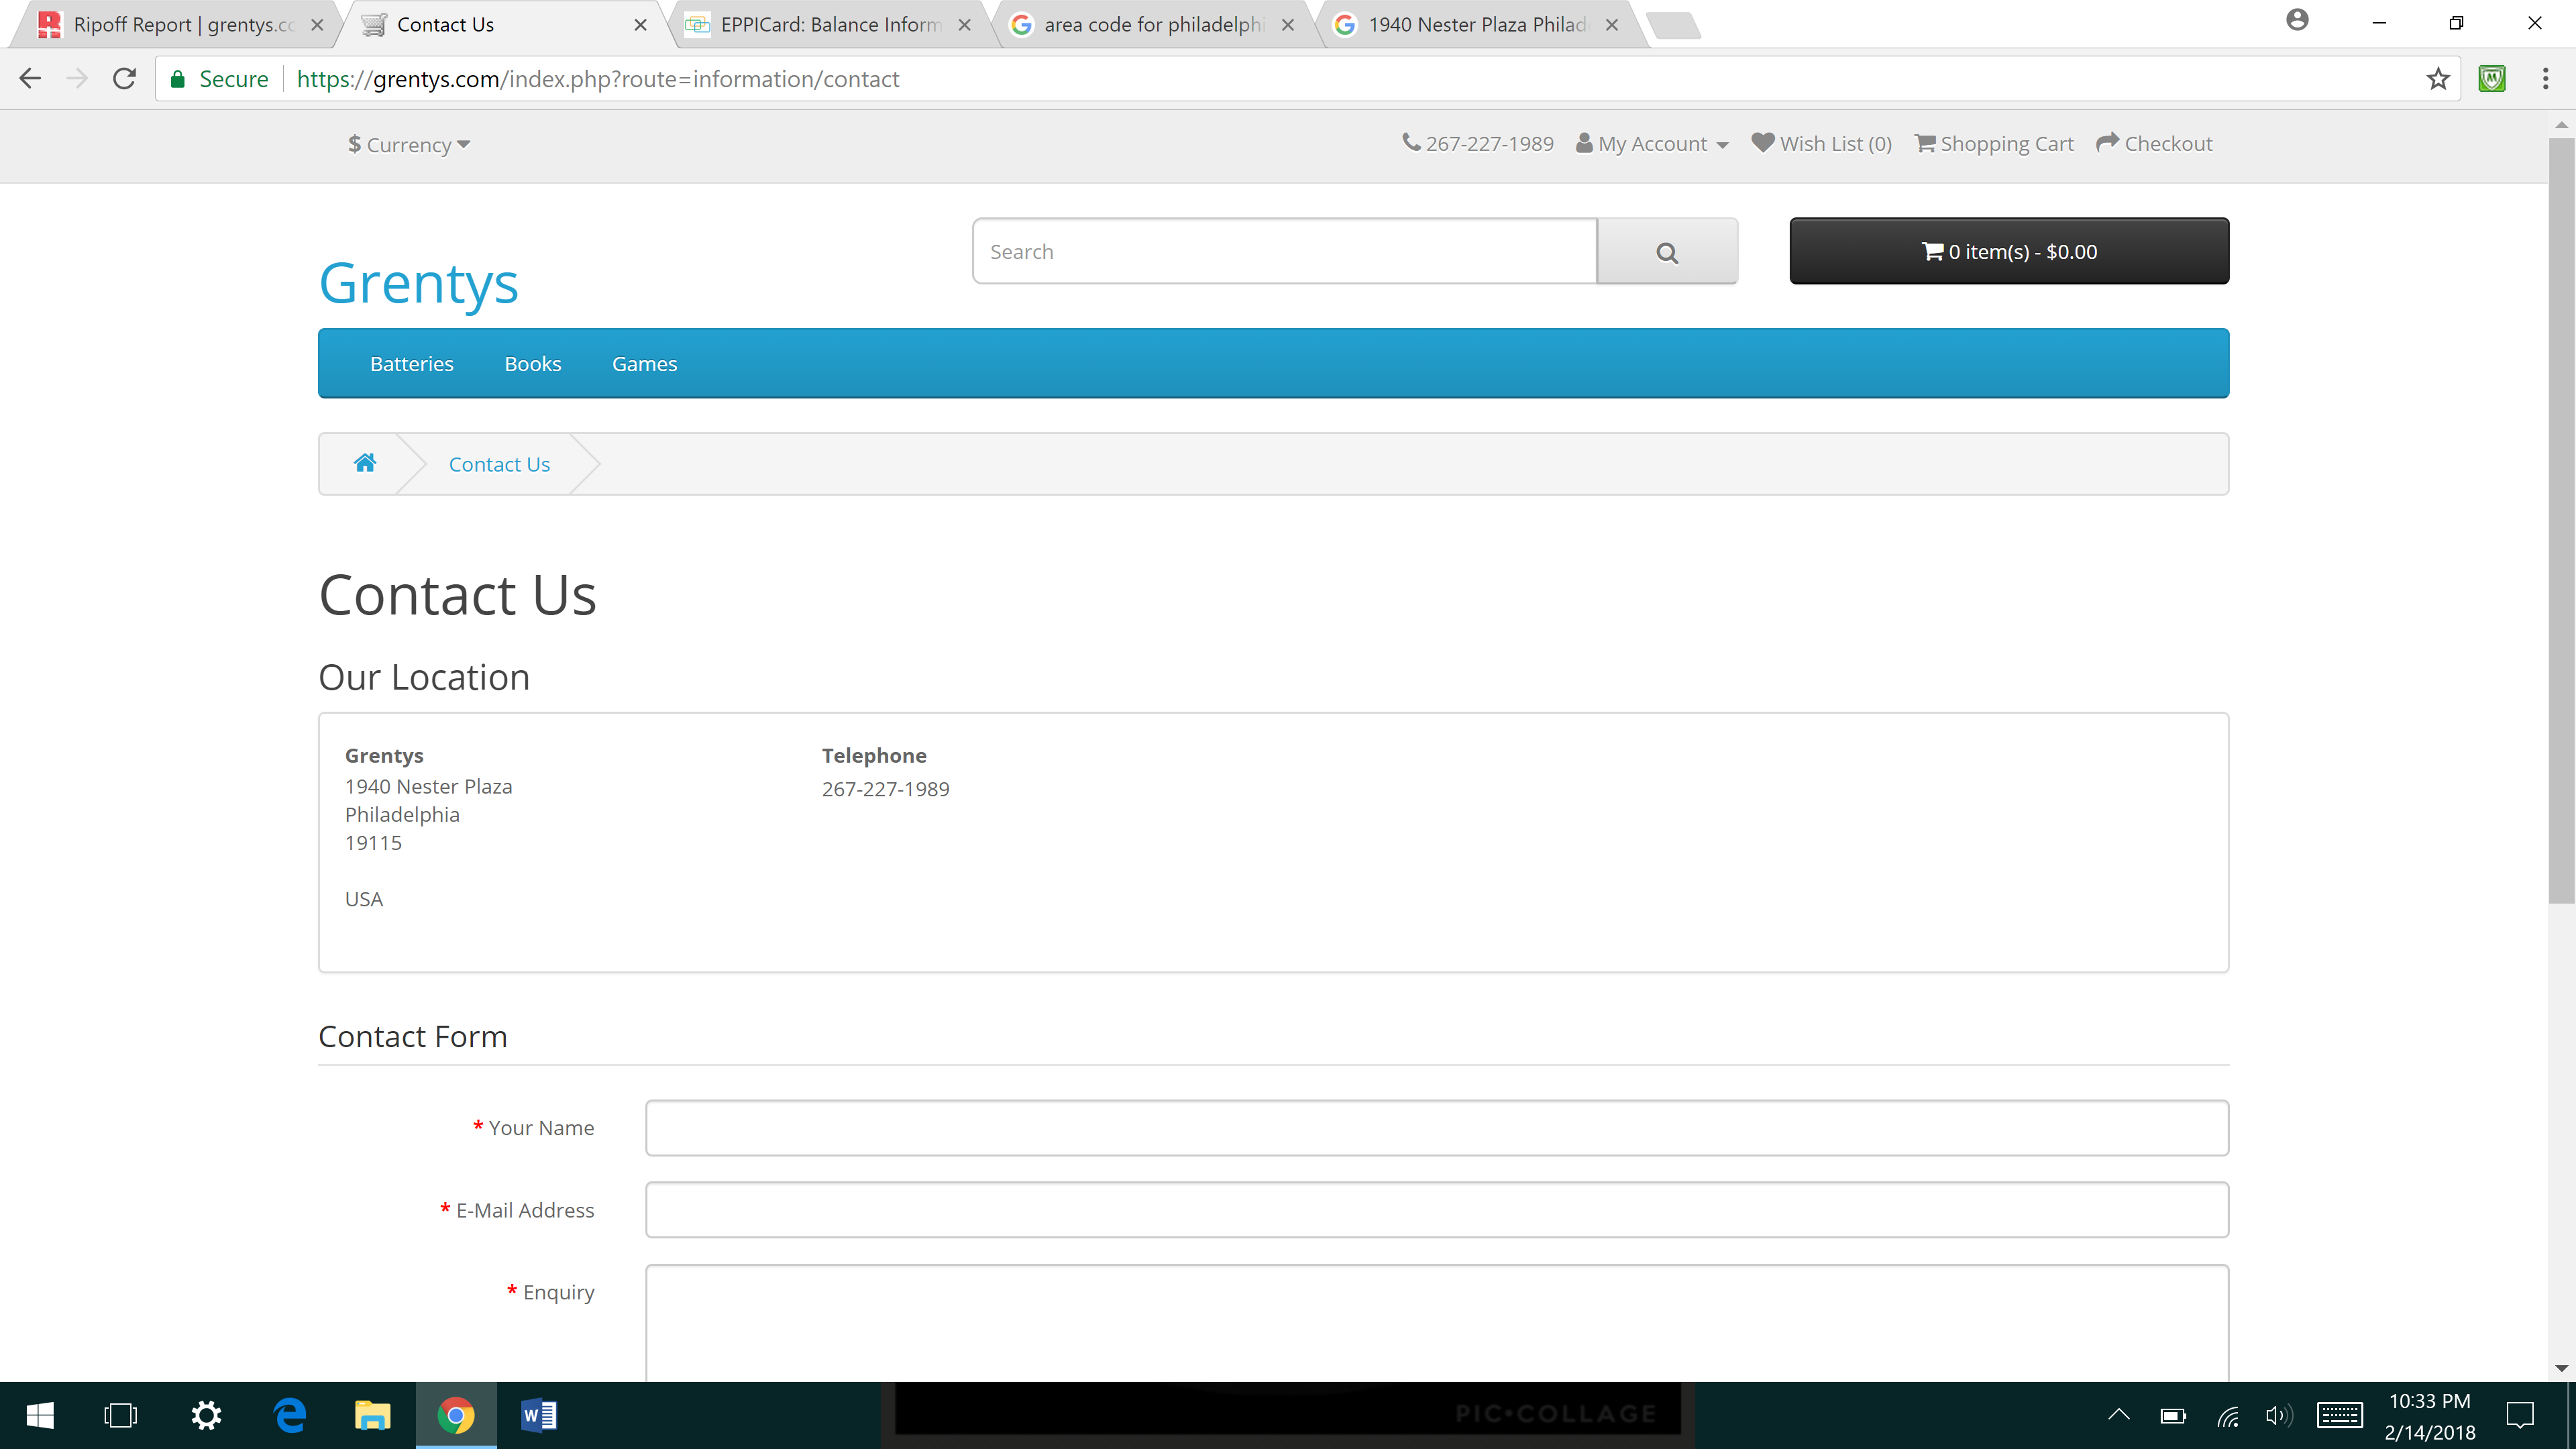Click the arrow icon next to Checkout

(x=2107, y=143)
